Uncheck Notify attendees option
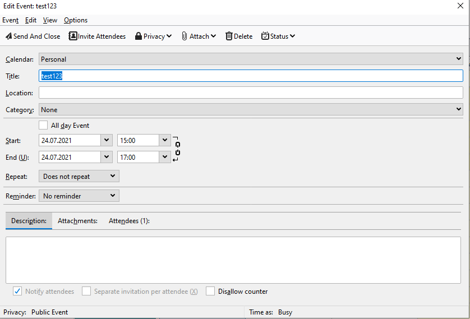 [17, 292]
